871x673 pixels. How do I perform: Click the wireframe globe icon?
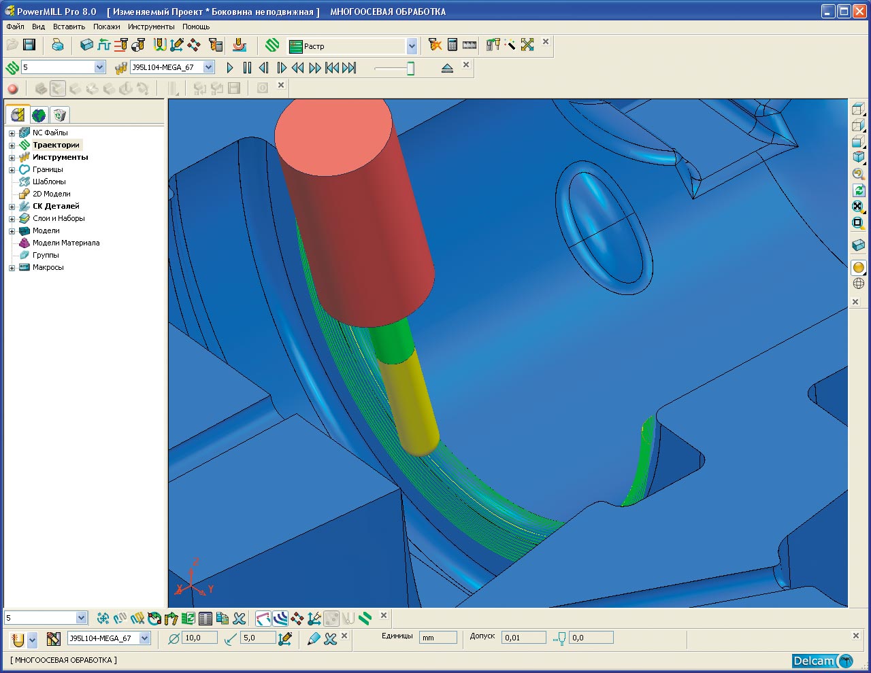click(859, 283)
